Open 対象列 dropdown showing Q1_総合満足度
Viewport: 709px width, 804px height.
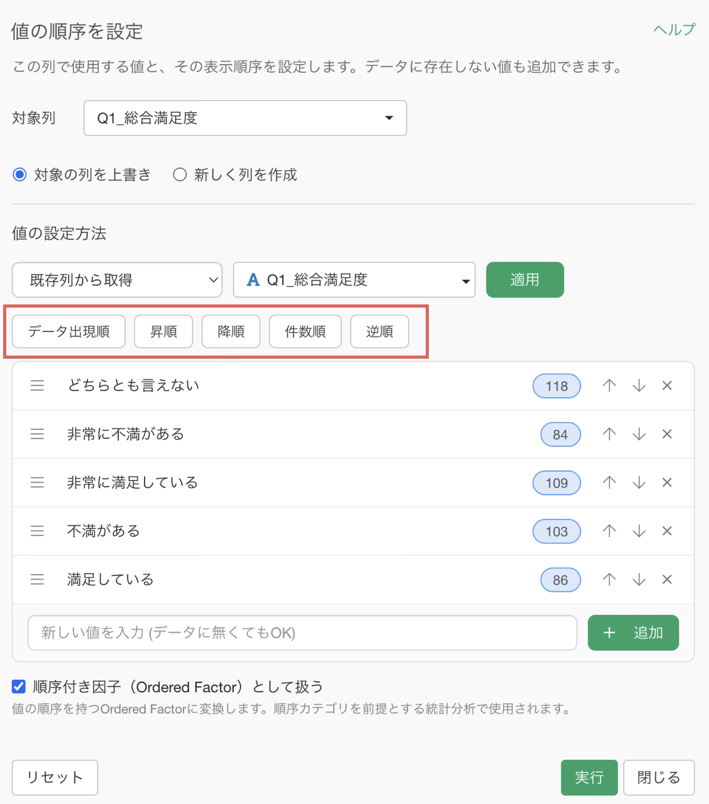(245, 118)
